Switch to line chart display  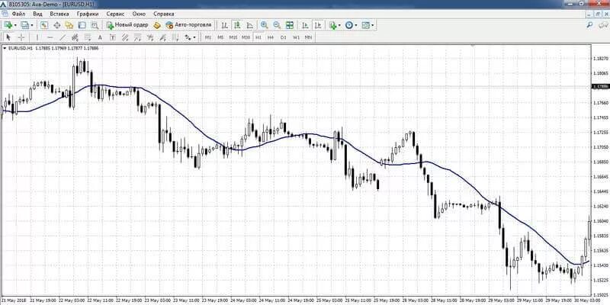point(250,25)
